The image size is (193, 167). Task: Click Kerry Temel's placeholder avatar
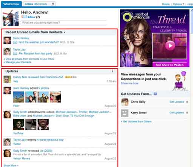125,113
